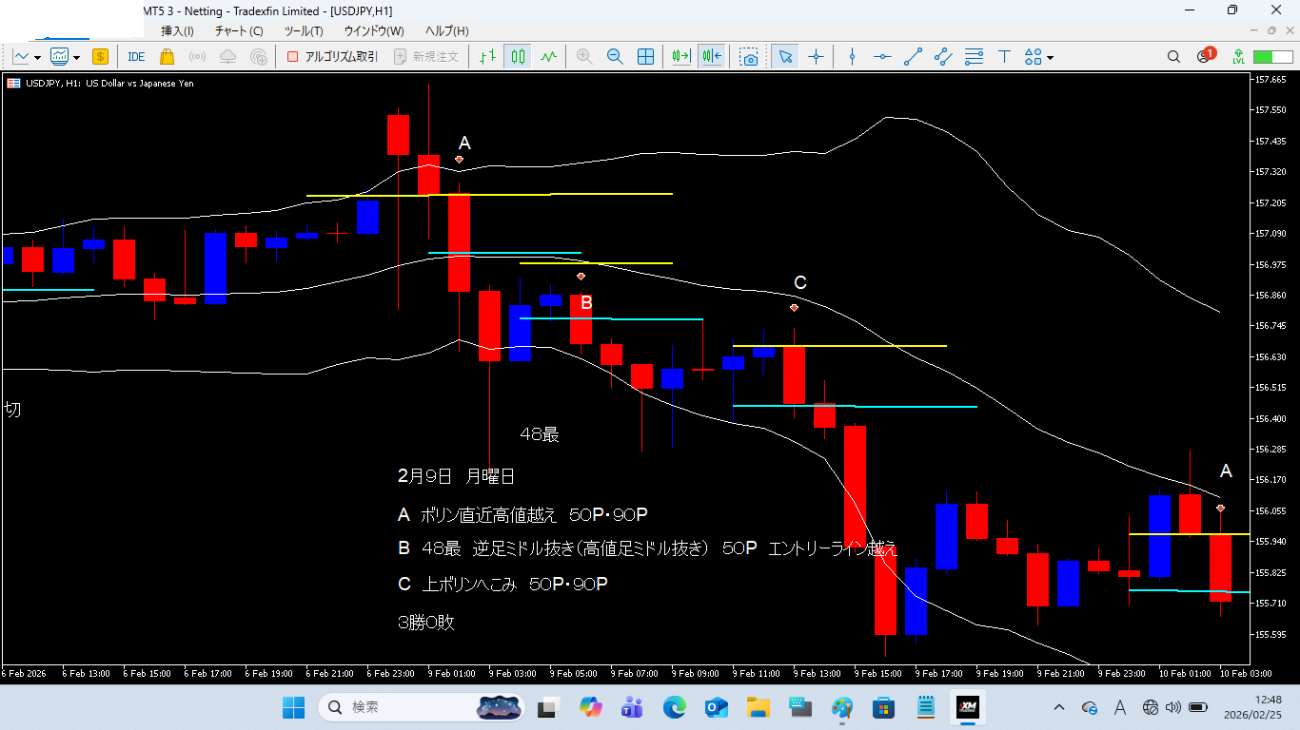
Task: Open Microsoft Edge from the taskbar
Action: 675,707
